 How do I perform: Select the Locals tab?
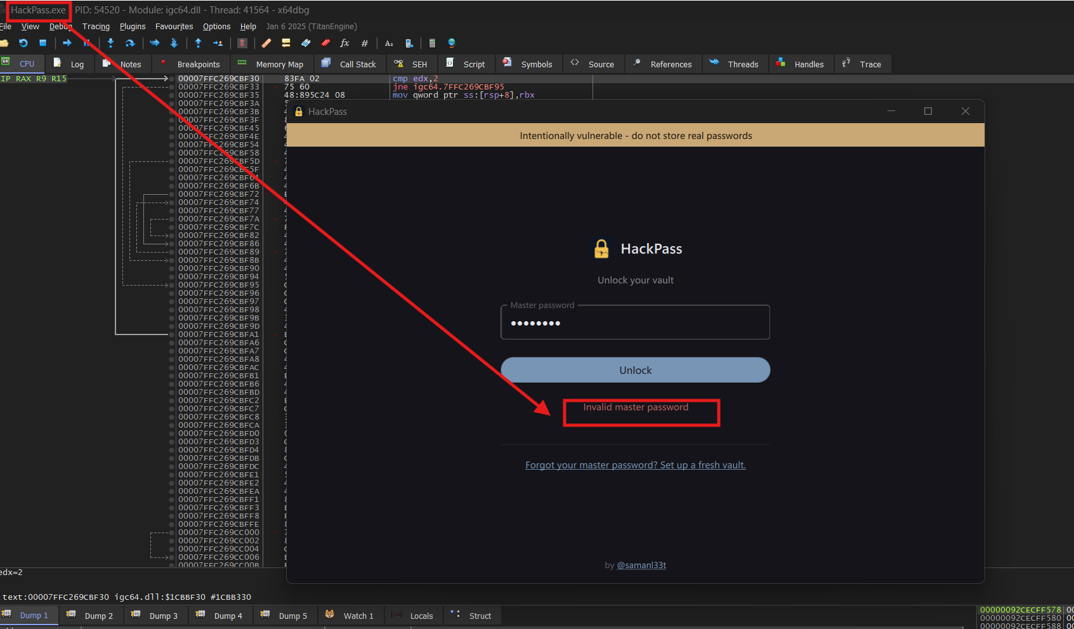pos(414,616)
